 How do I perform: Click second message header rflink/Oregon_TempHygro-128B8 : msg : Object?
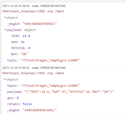coord(33,73)
